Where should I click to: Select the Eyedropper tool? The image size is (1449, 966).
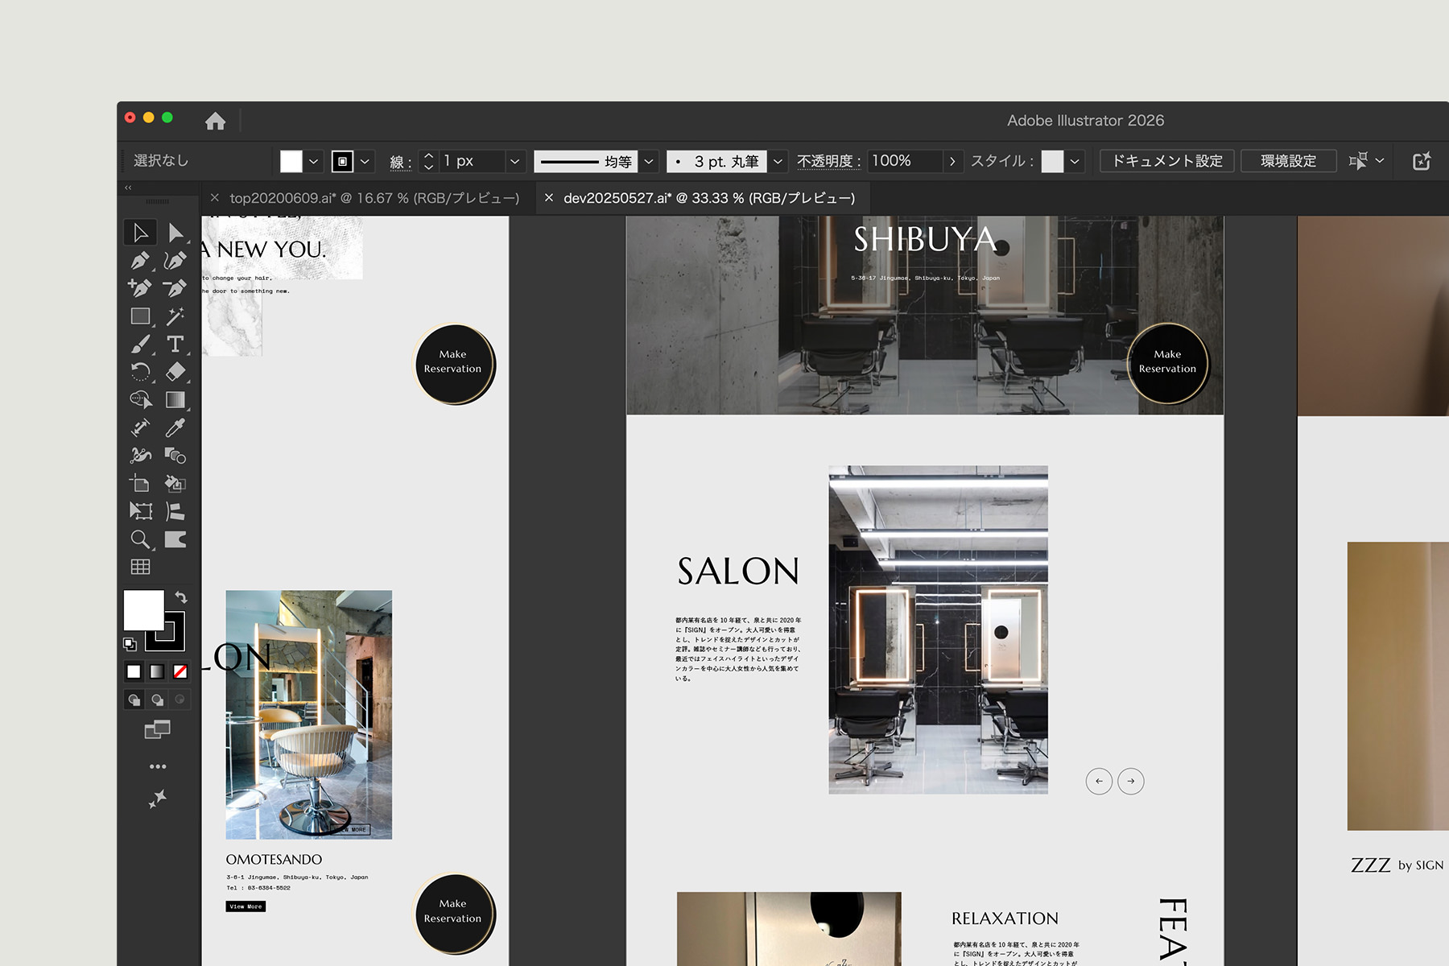[x=175, y=427]
